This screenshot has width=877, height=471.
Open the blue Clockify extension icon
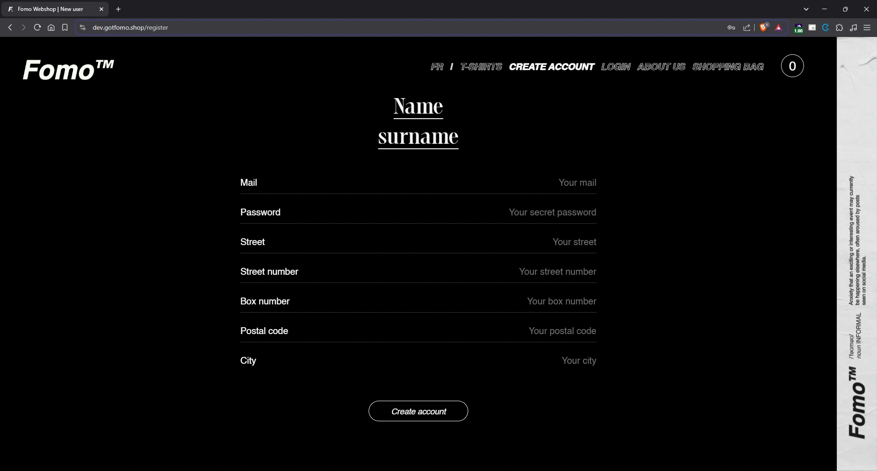tap(826, 27)
